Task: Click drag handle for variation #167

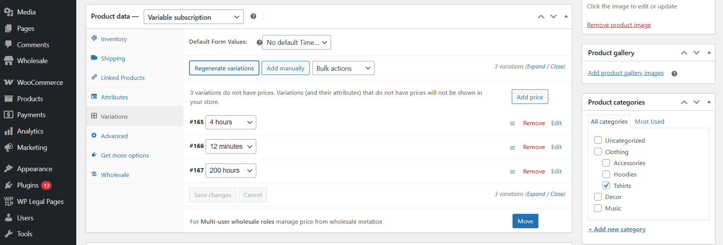Action: [513, 172]
